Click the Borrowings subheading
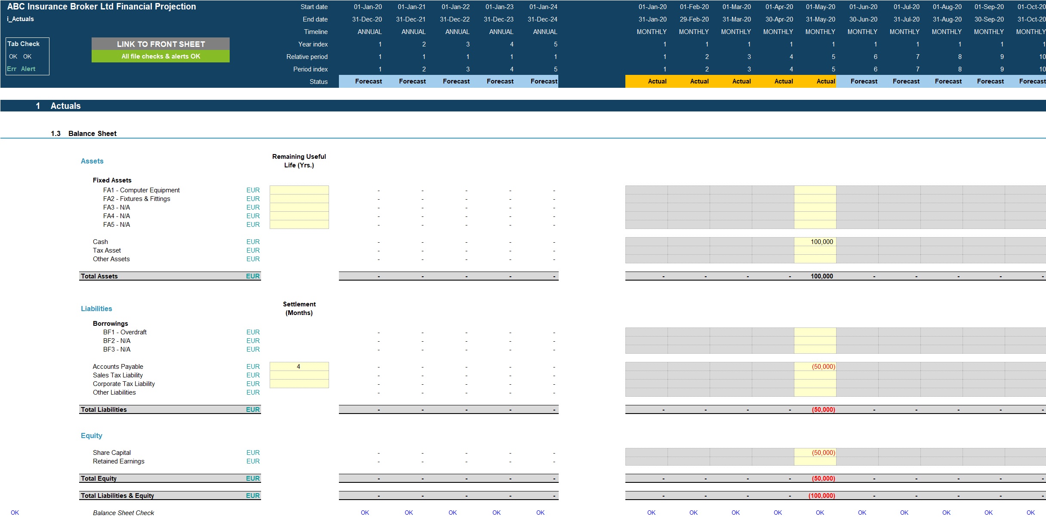 point(111,324)
